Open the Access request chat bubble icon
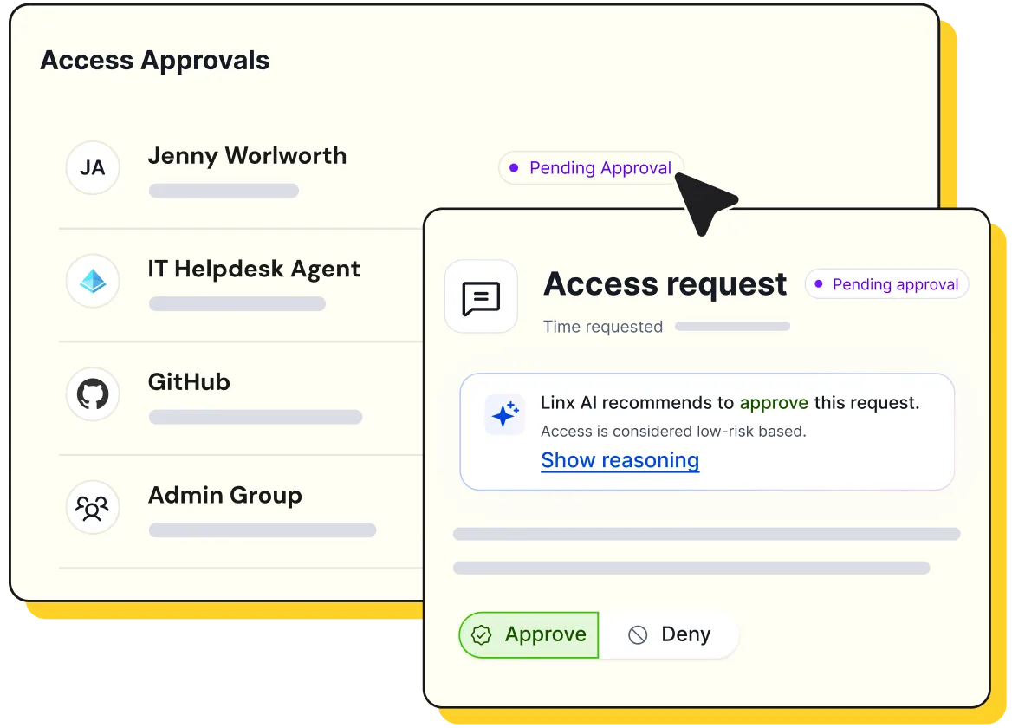The image size is (1012, 728). coord(481,296)
